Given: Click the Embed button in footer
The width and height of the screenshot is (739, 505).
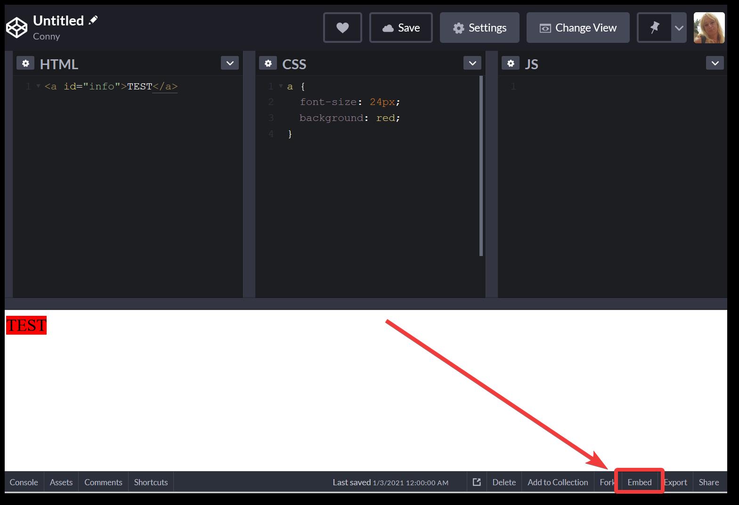Looking at the screenshot, I should point(639,482).
